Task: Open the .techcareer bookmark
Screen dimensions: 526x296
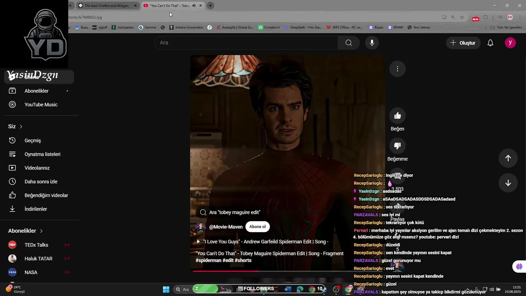Action: point(123,28)
